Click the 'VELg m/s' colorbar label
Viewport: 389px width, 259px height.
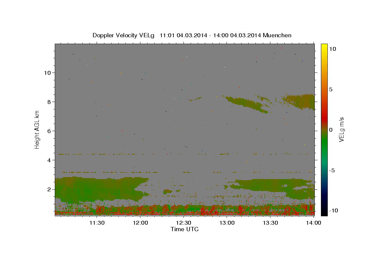coord(342,129)
